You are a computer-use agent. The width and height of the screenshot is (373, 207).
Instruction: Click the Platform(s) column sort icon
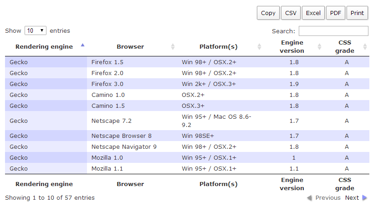click(x=259, y=46)
